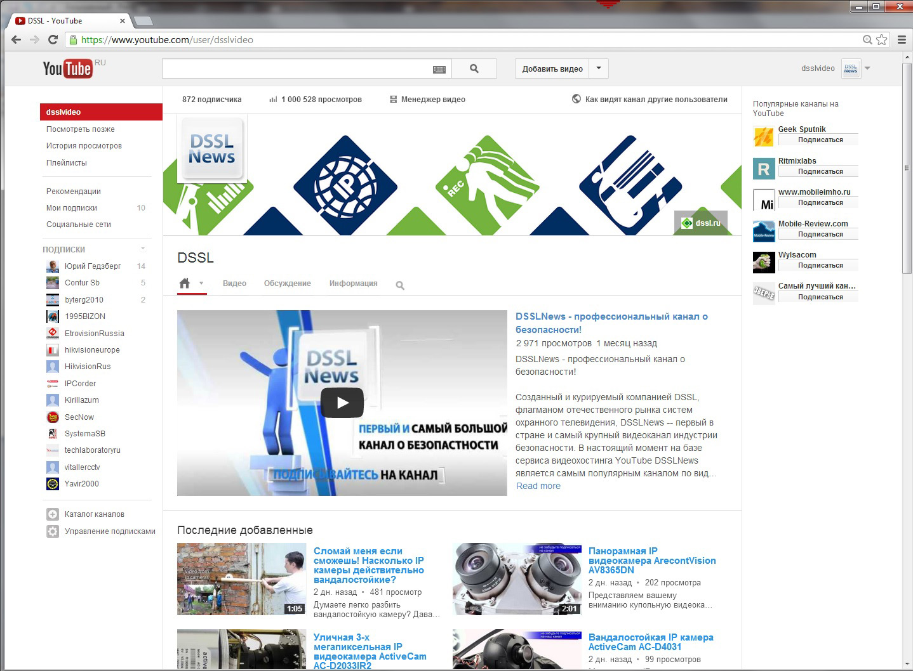Screen dimensions: 913x671
Task: Open the Сломай меня если сможешь video thumbnail
Action: [241, 579]
